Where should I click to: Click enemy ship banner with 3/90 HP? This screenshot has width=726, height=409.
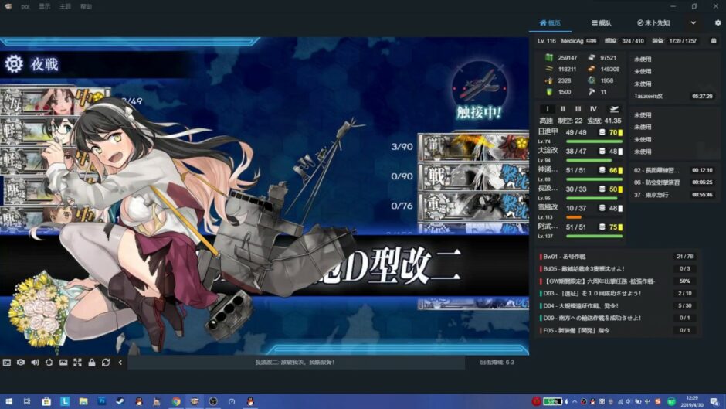[x=473, y=147]
